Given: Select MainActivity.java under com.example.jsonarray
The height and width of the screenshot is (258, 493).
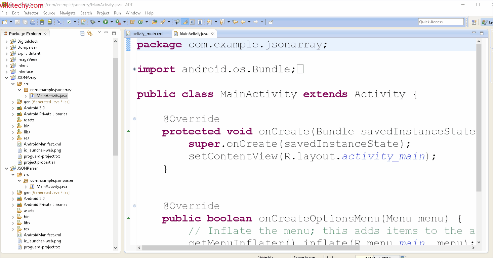Looking at the screenshot, I should pyautogui.click(x=52, y=96).
